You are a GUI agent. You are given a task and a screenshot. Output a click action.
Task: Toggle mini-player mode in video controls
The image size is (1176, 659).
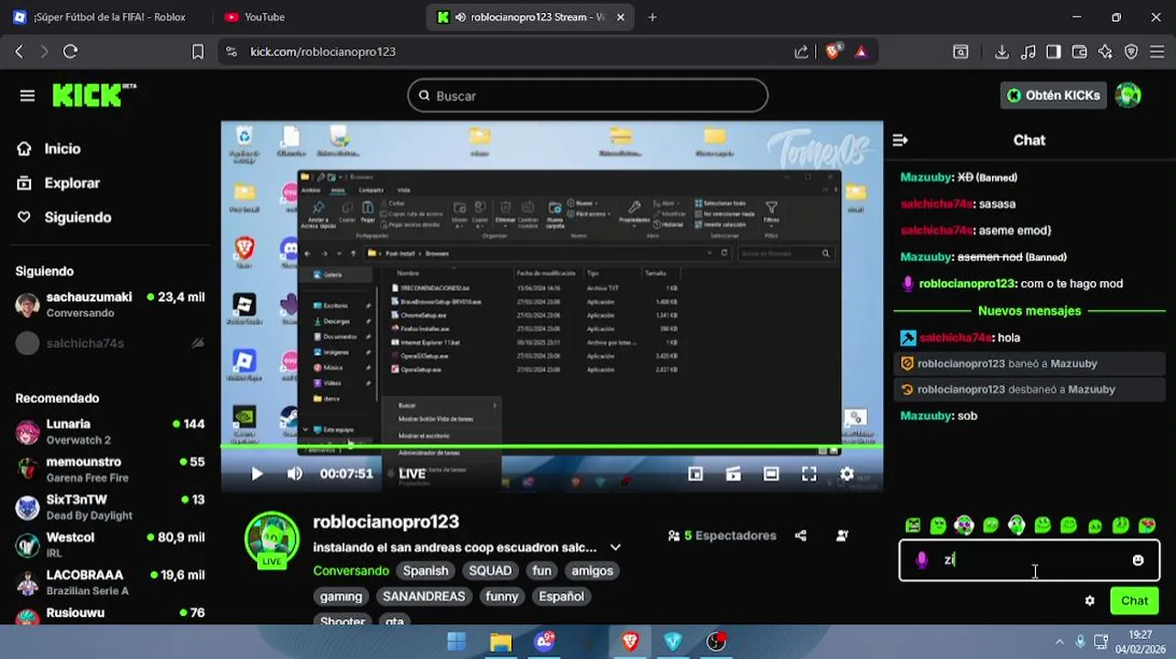click(695, 473)
